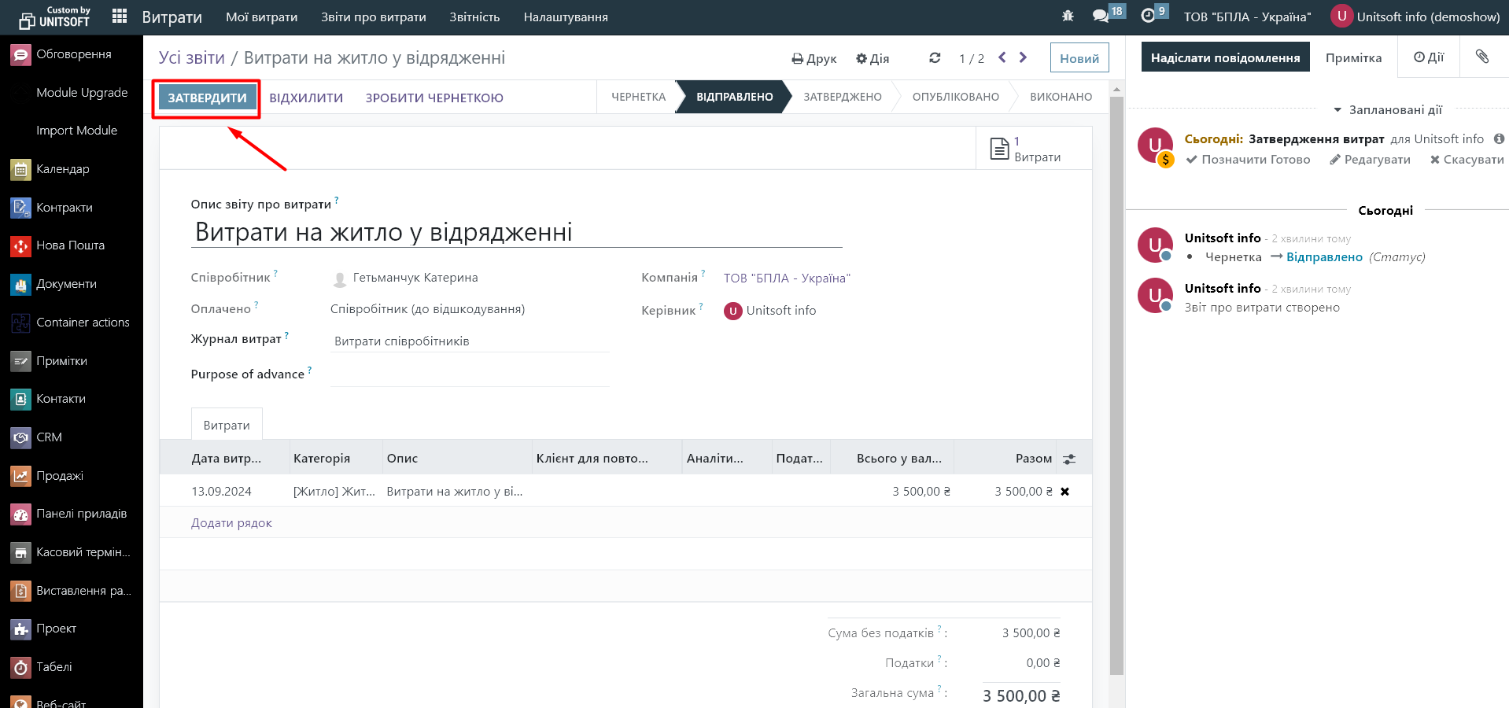Open column settings toggle in expense table
Viewport: 1509px width, 708px height.
(1068, 459)
